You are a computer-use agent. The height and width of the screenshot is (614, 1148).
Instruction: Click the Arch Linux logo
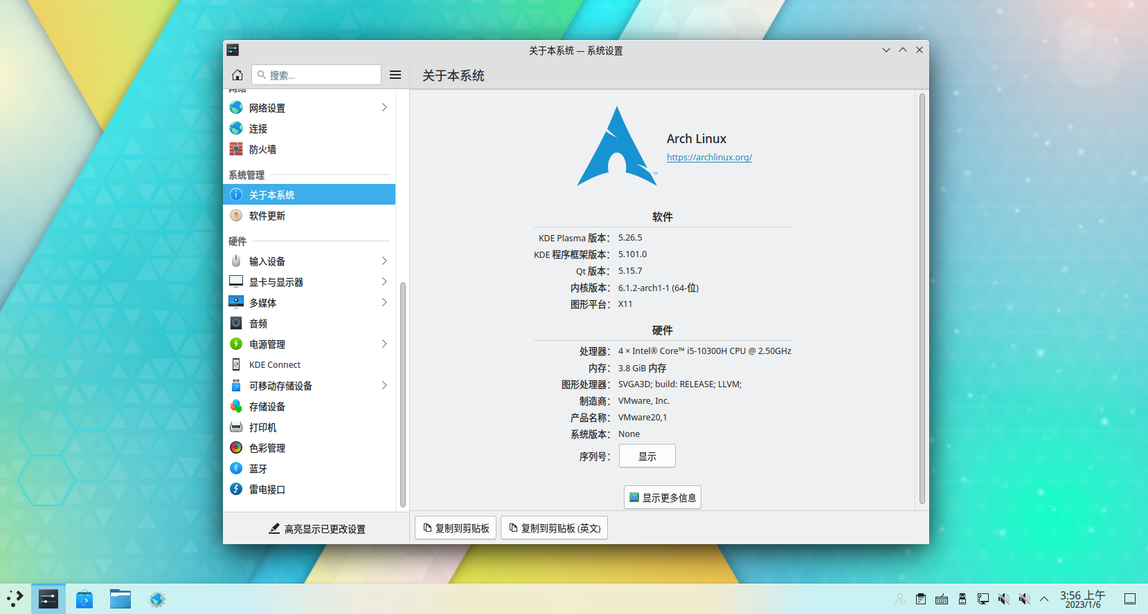pos(617,147)
